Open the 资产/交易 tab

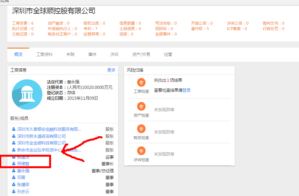click(x=141, y=54)
